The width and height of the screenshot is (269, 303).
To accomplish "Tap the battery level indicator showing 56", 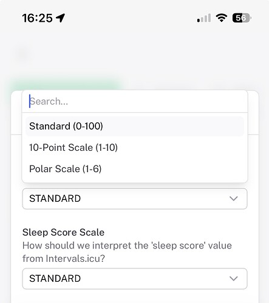I will [x=242, y=18].
